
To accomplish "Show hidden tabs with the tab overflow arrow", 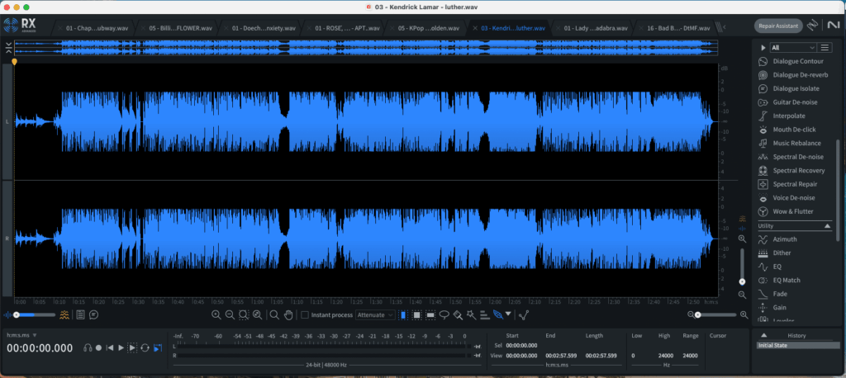I will click(724, 27).
